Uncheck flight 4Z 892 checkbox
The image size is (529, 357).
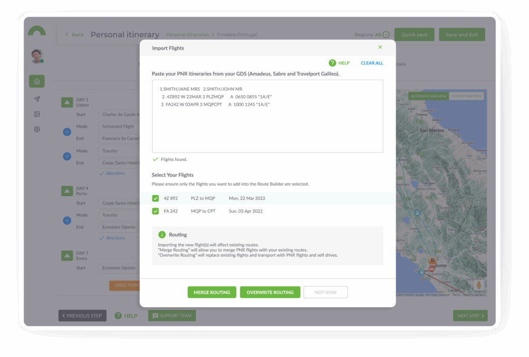tap(155, 198)
